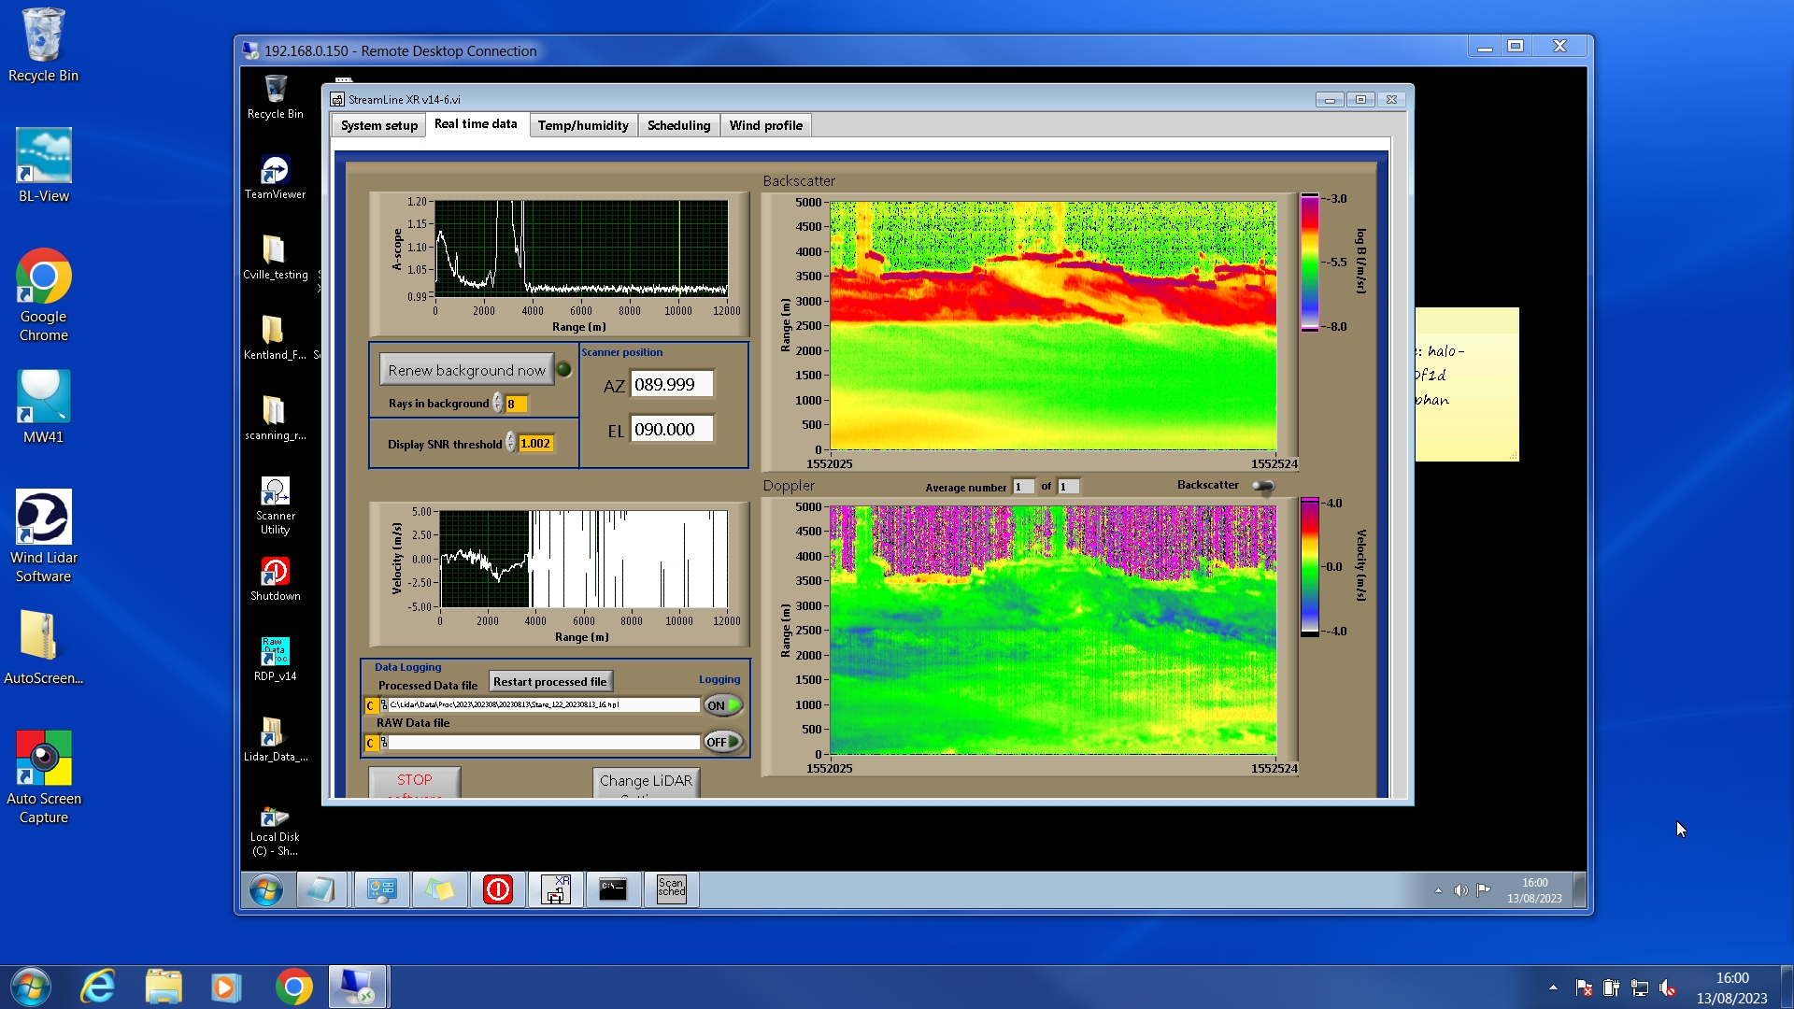Viewport: 1794px width, 1009px height.
Task: Flip the Backscatter toggle switch above Doppler plot
Action: pyautogui.click(x=1262, y=486)
